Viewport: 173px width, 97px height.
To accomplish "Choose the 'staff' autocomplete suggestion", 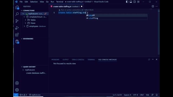I will pyautogui.click(x=117, y=15).
